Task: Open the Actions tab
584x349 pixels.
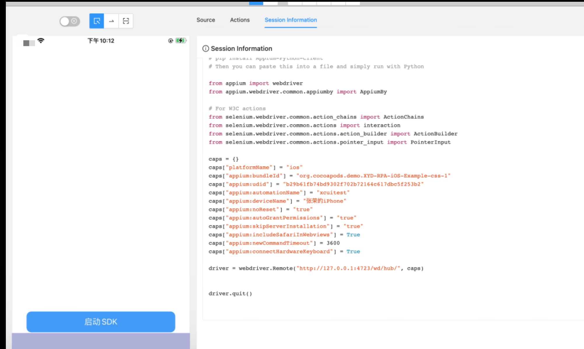Action: click(240, 20)
